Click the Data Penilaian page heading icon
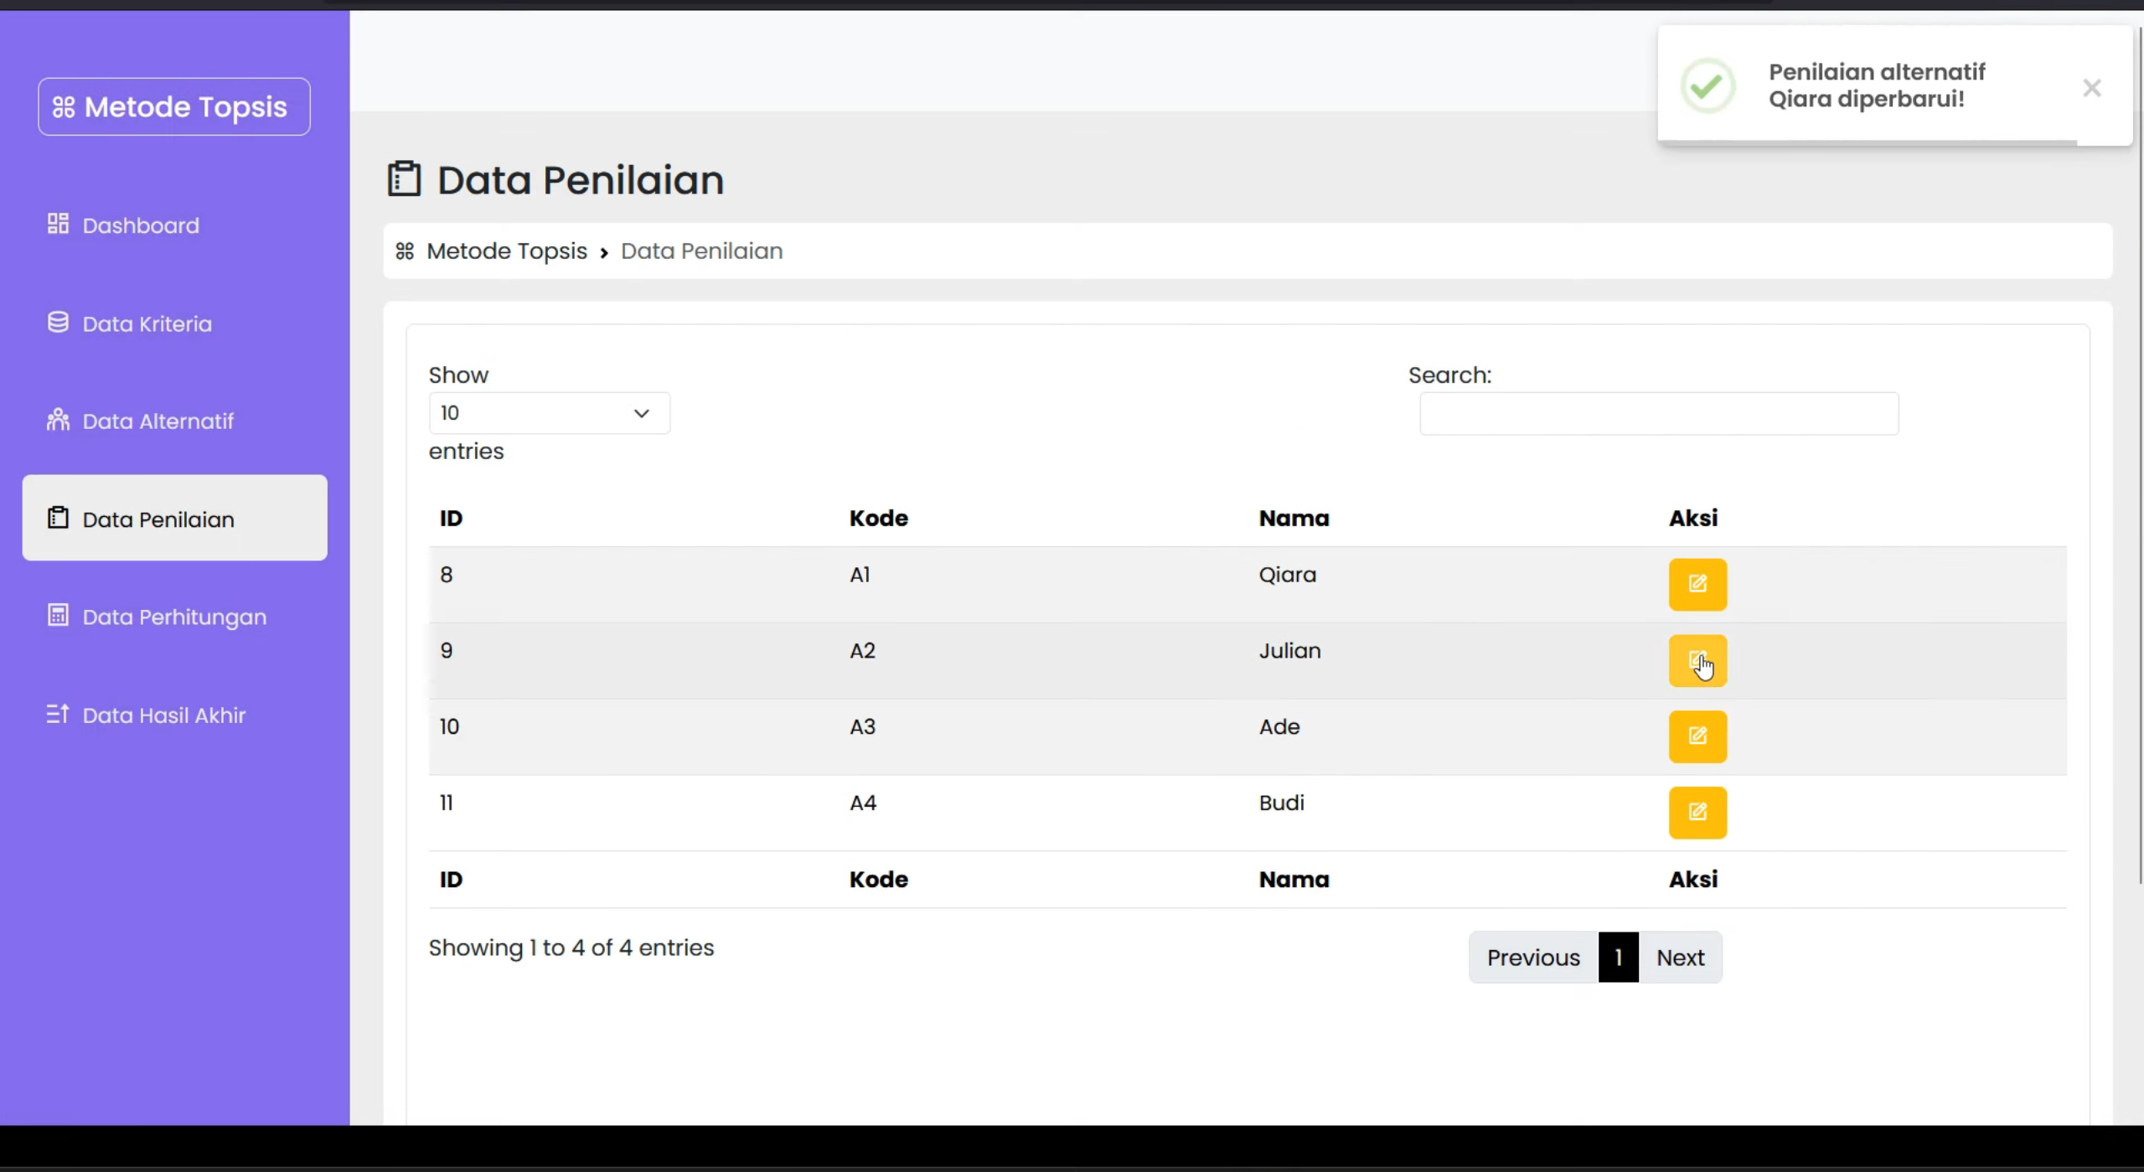The width and height of the screenshot is (2144, 1172). (404, 178)
